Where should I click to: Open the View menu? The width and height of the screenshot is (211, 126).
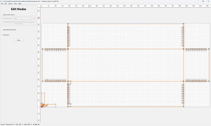[16, 4]
